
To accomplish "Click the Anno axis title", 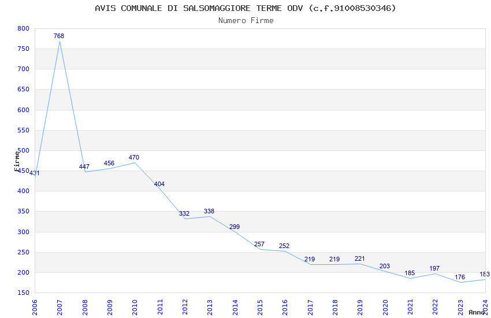I will click(477, 312).
